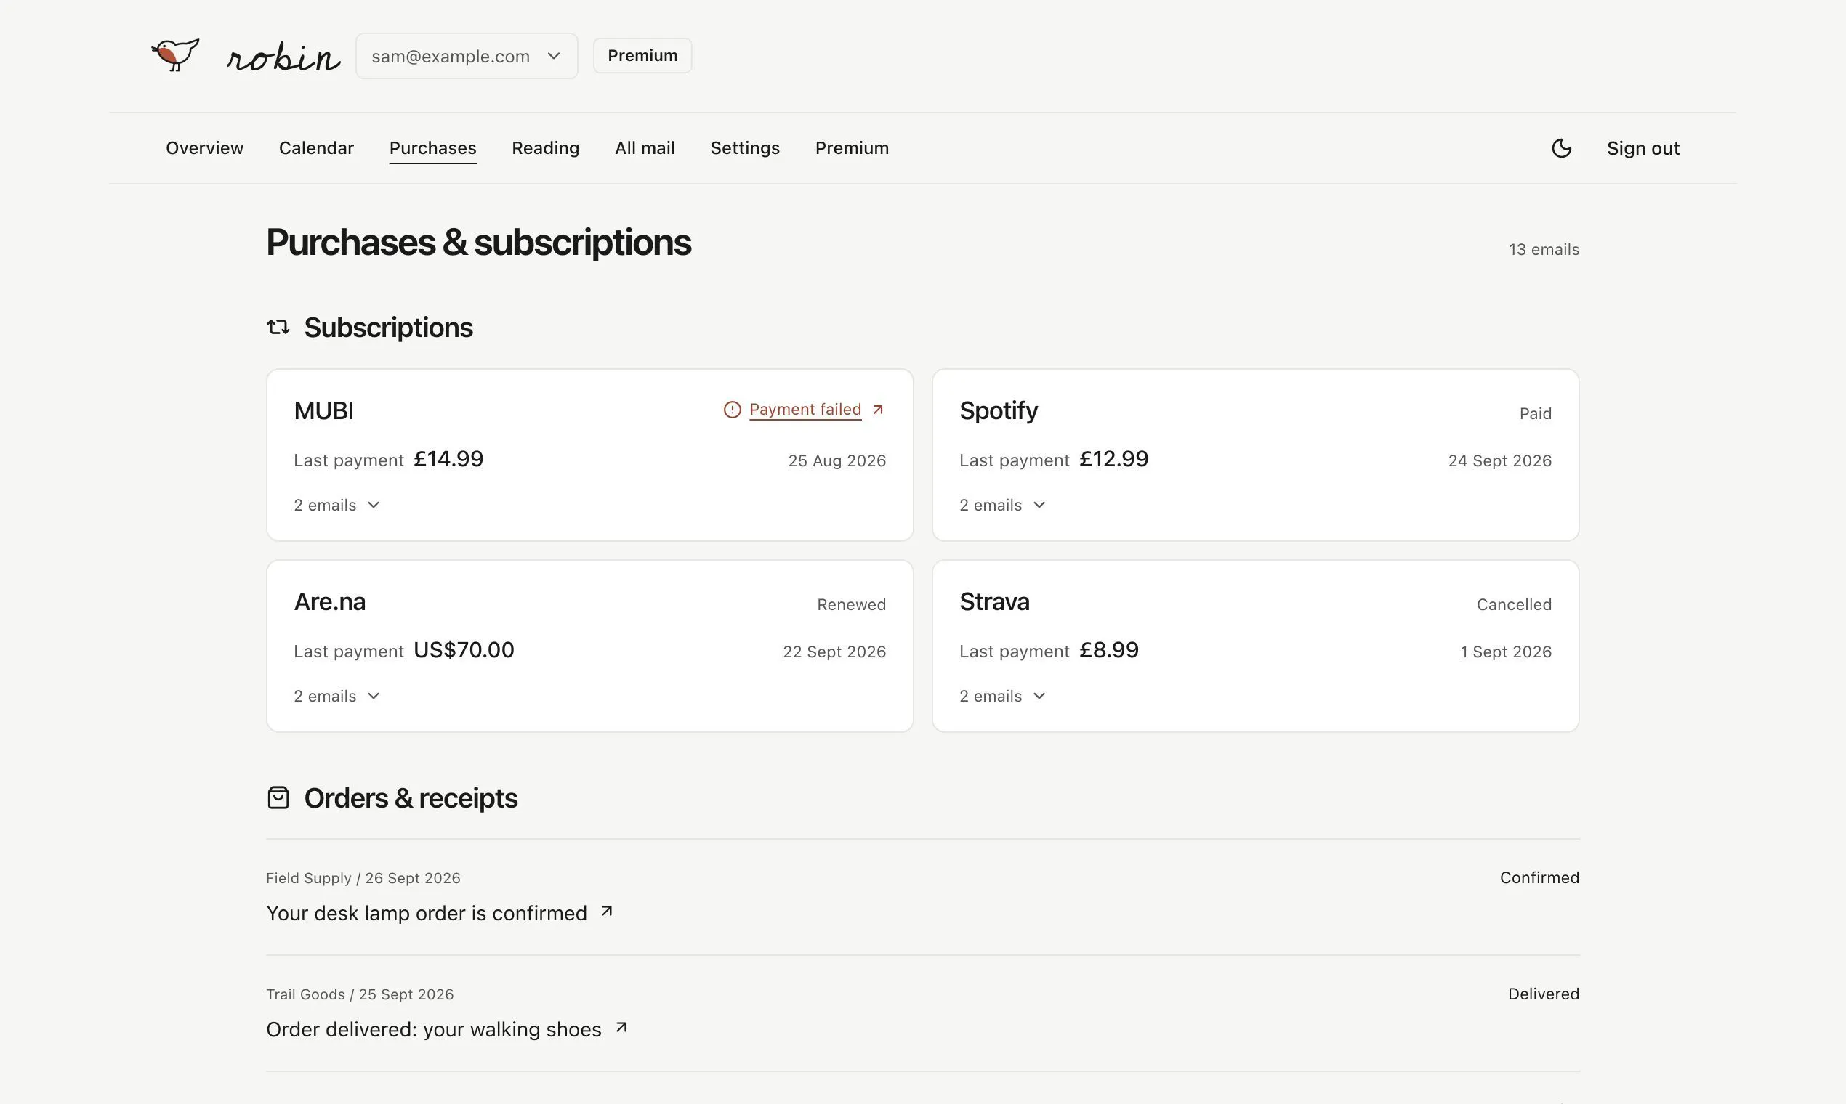Open walking shoes delivery email arrow icon
Viewport: 1846px width, 1104px height.
coord(621,1028)
